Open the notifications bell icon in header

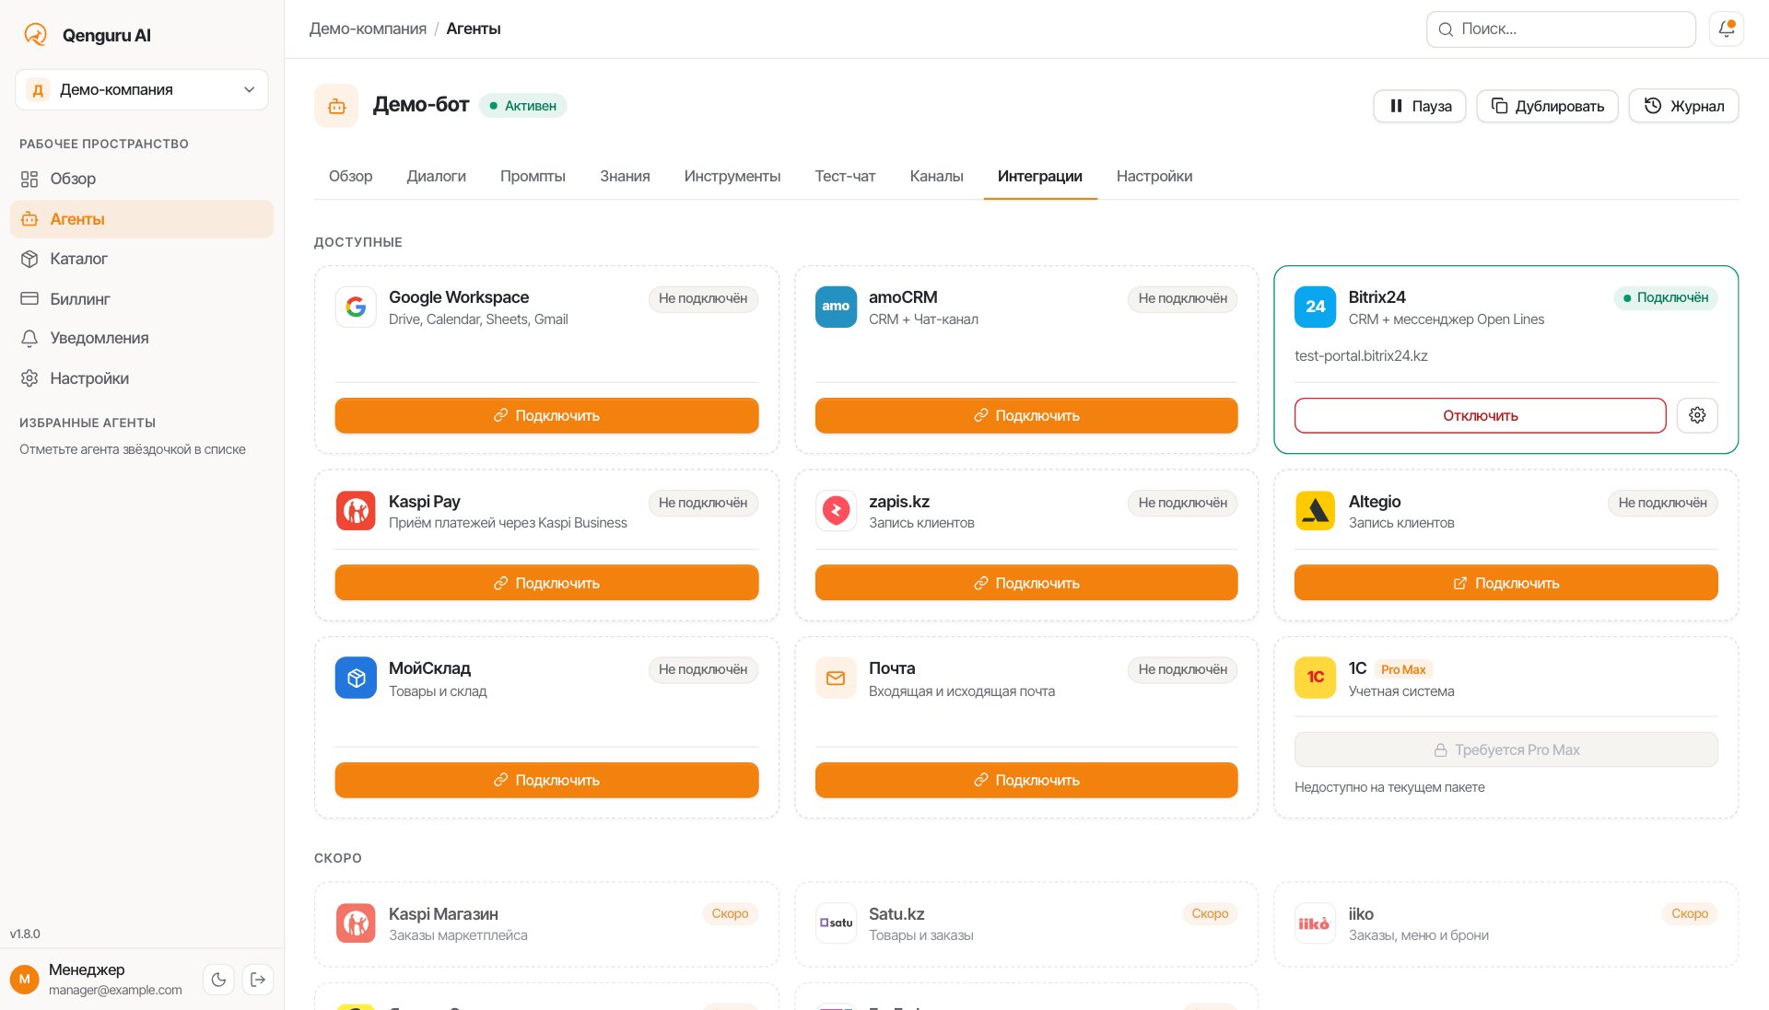1726,29
